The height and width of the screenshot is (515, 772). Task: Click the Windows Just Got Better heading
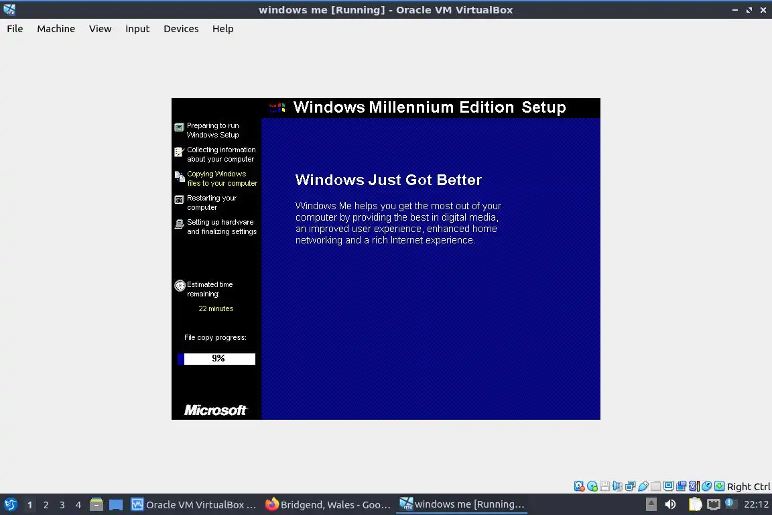click(x=389, y=180)
